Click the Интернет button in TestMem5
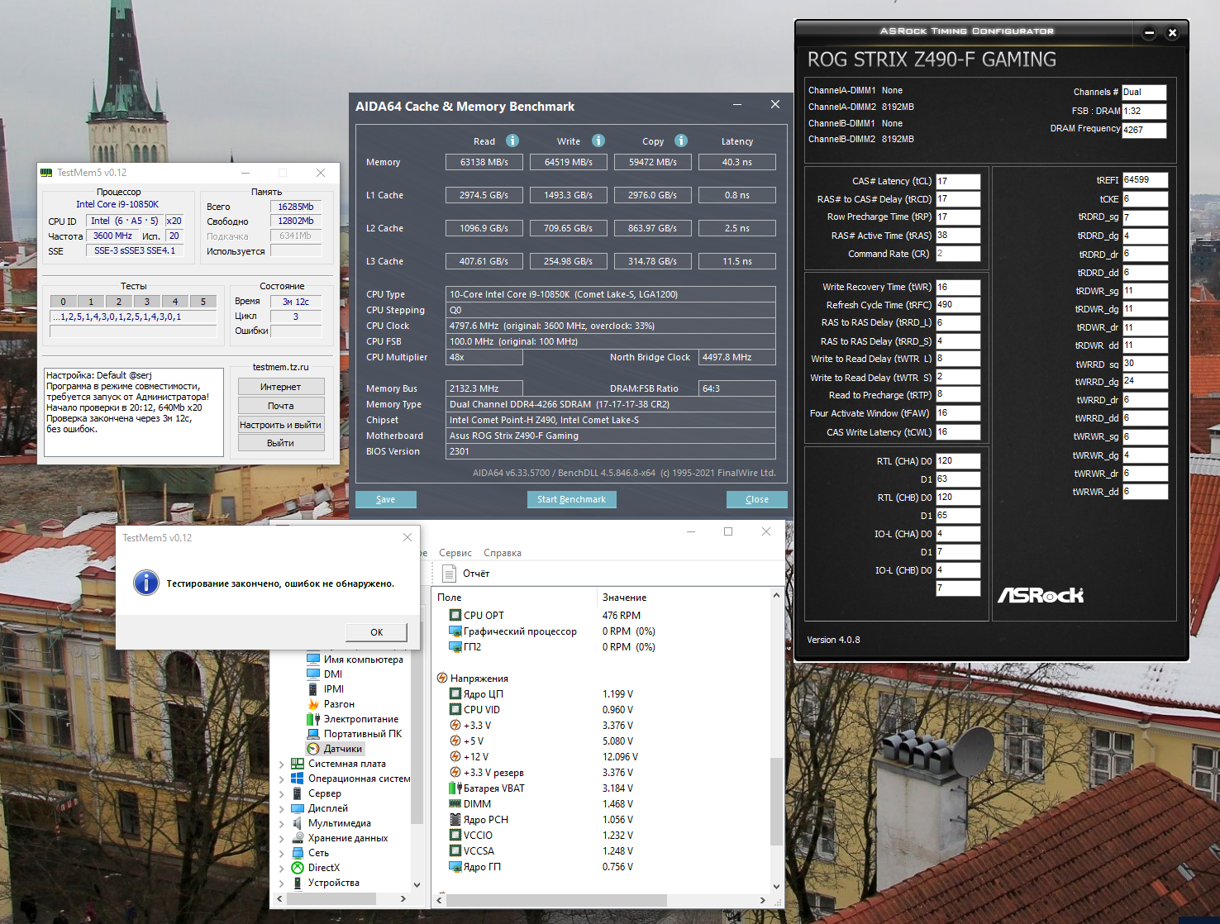Viewport: 1220px width, 924px height. tap(281, 387)
